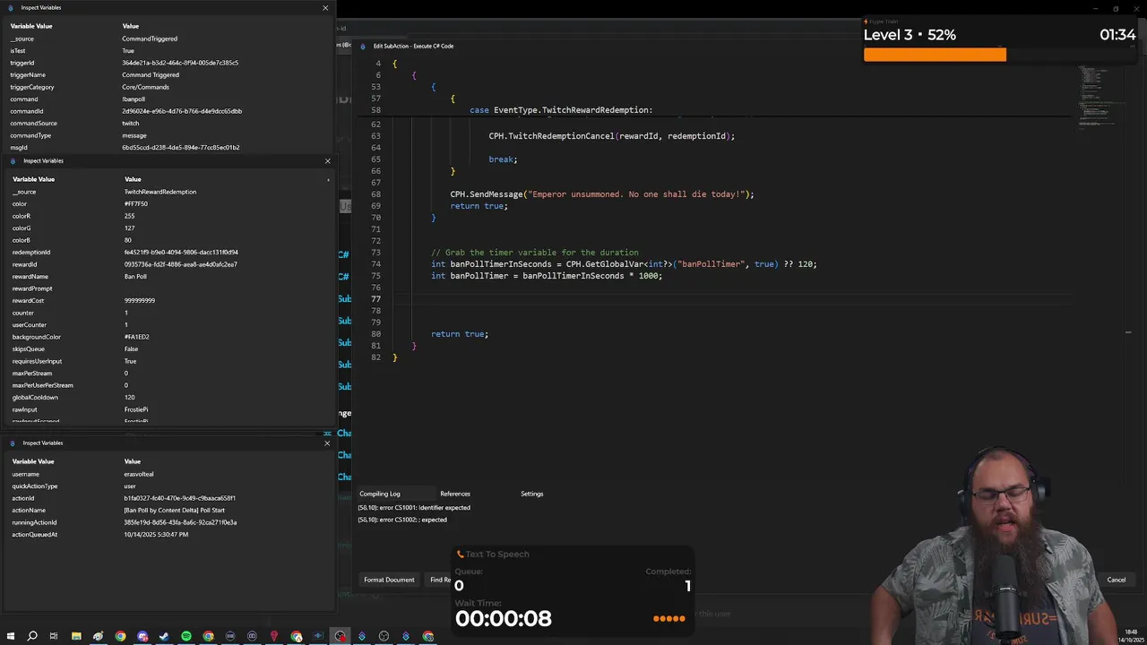The width and height of the screenshot is (1147, 645).
Task: Select the skipsQueue False row
Action: 168,349
